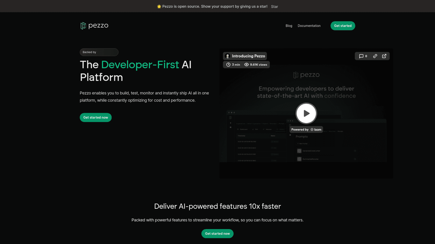Open the Documentation page
The width and height of the screenshot is (435, 244).
[309, 26]
